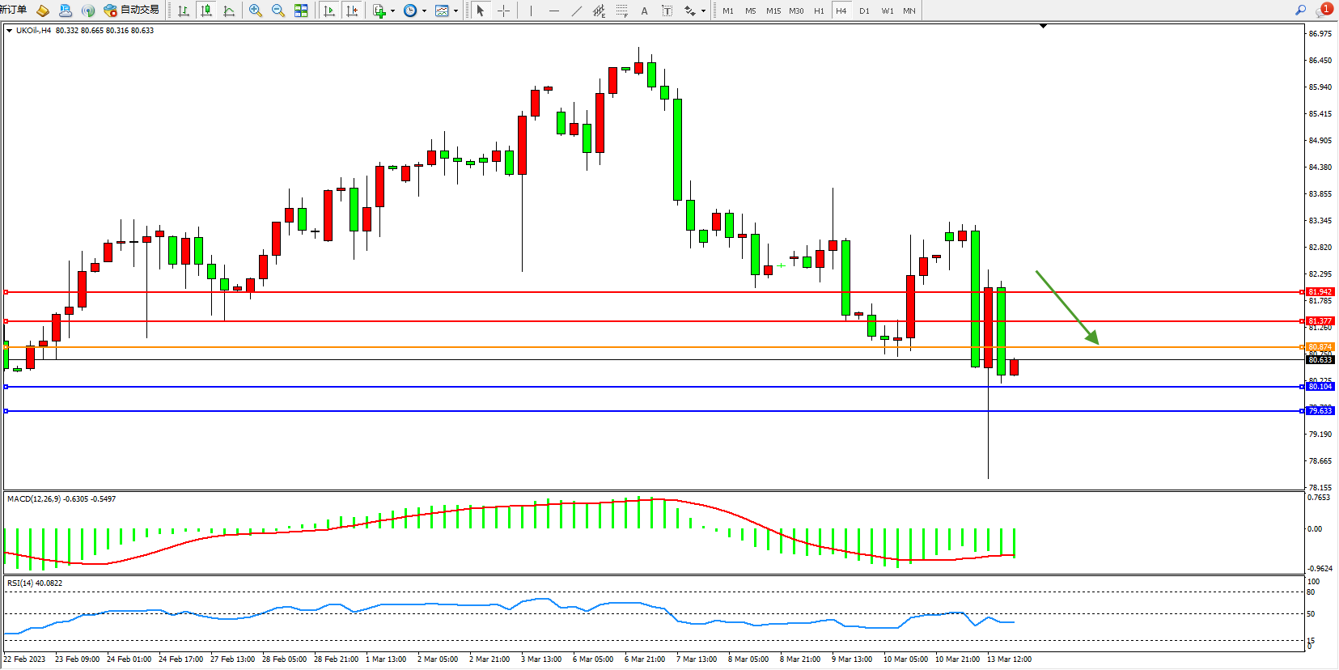The height and width of the screenshot is (670, 1339).
Task: Toggle chart shift button
Action: click(351, 11)
